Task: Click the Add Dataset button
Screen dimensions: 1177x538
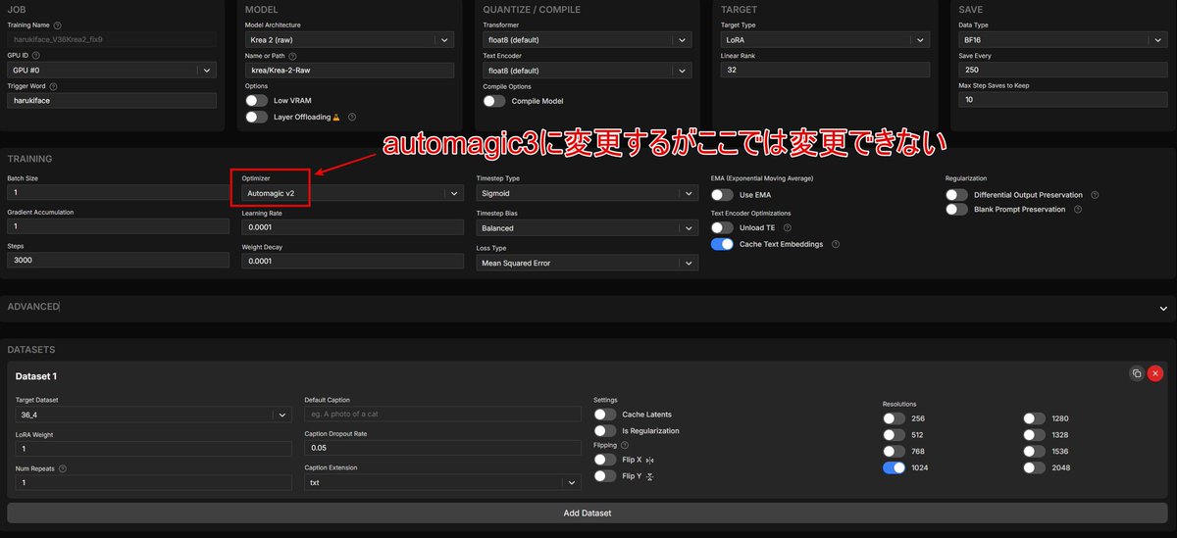Action: [588, 513]
